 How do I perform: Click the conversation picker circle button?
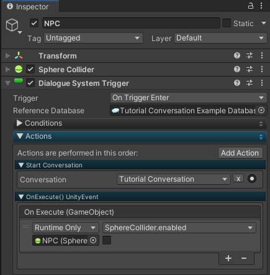point(252,179)
